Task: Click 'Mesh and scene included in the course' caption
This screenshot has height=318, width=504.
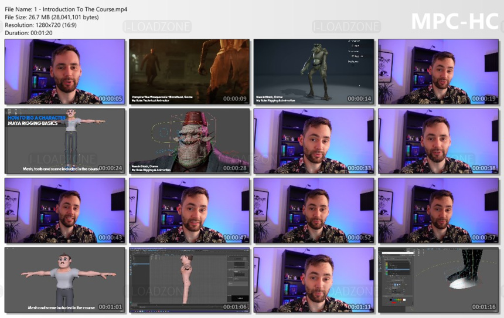Action: [61, 307]
